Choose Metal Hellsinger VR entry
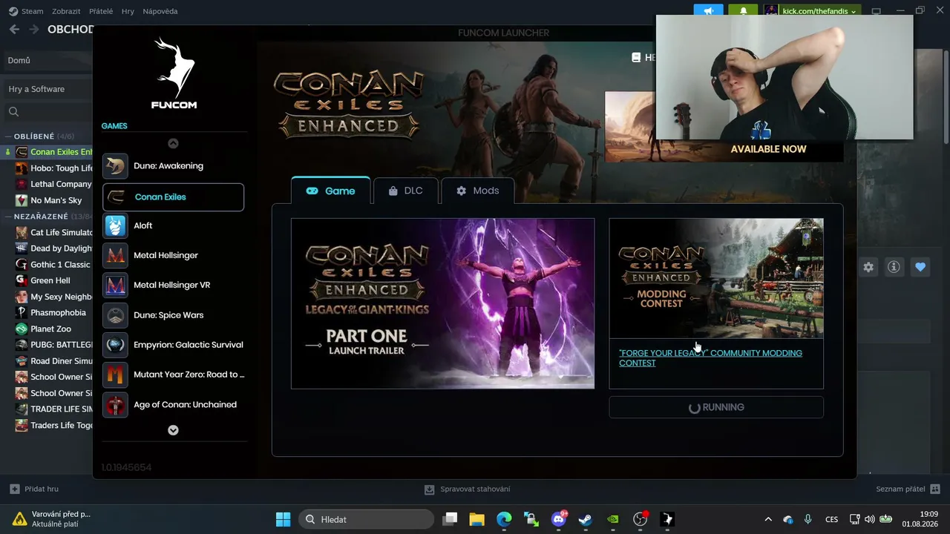Image resolution: width=950 pixels, height=534 pixels. (173, 285)
